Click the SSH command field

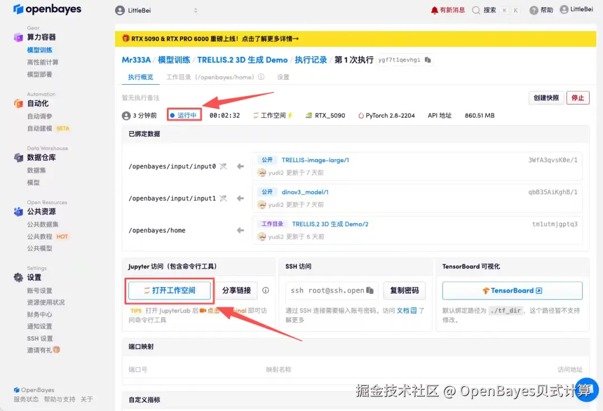332,291
